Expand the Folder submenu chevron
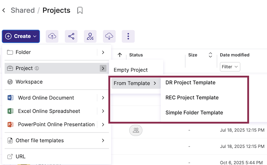This screenshot has width=267, height=165. [103, 52]
